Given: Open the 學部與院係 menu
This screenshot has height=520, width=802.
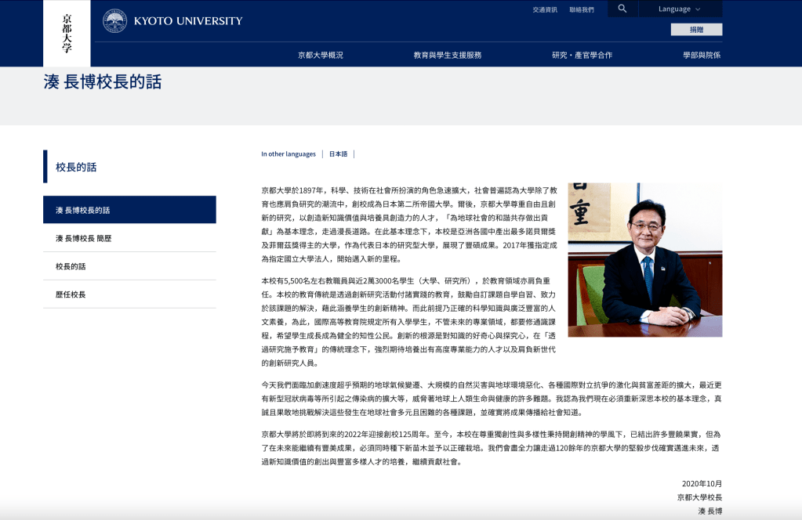Looking at the screenshot, I should [701, 55].
